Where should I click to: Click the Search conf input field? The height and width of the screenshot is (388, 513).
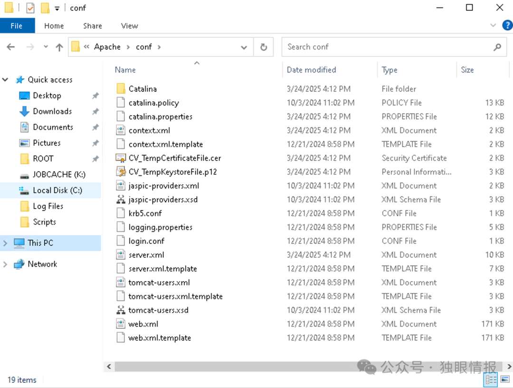(x=394, y=47)
